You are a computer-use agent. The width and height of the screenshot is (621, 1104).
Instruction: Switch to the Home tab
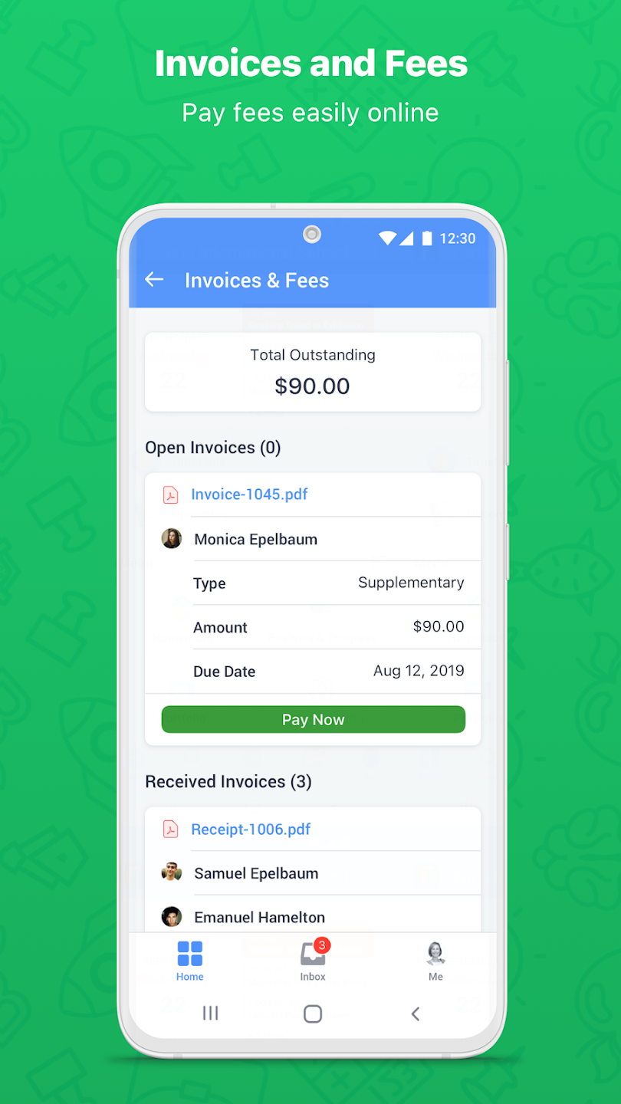[190, 961]
